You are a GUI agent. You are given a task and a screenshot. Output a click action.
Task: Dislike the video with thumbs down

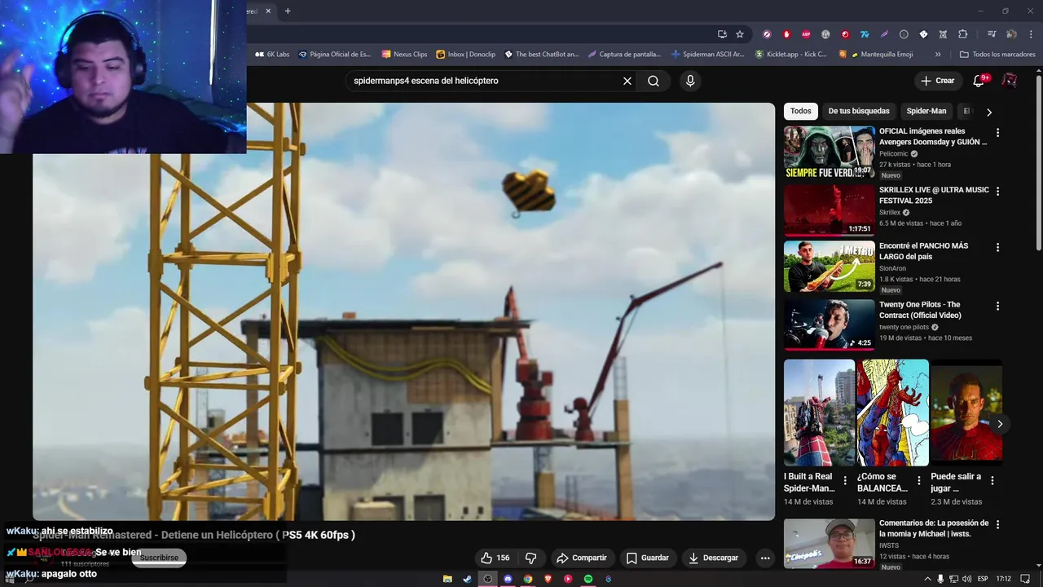530,558
